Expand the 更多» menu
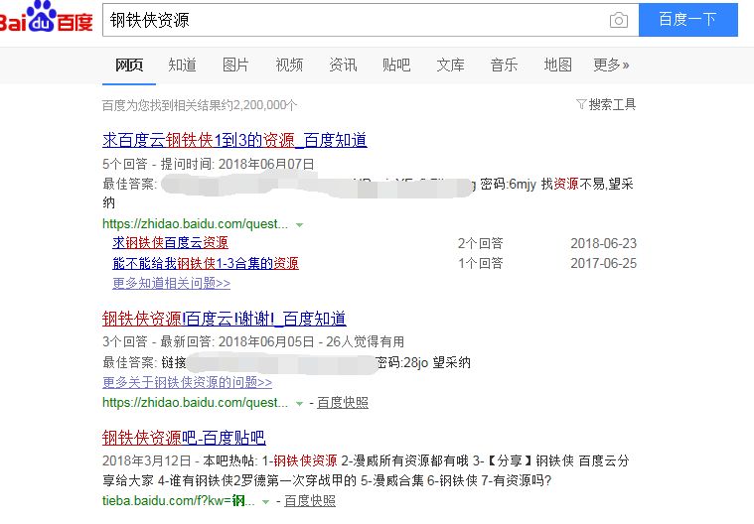The width and height of the screenshot is (754, 524). [x=611, y=65]
